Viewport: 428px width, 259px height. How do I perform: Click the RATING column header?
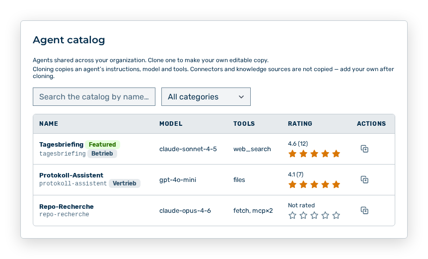[x=300, y=124]
